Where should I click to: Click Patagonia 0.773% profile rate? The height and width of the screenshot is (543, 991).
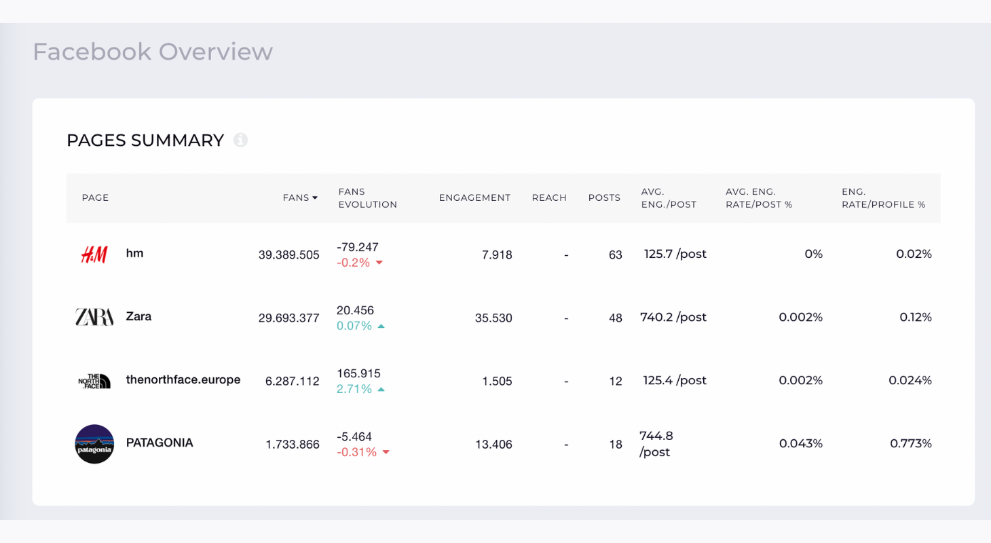[x=911, y=443]
